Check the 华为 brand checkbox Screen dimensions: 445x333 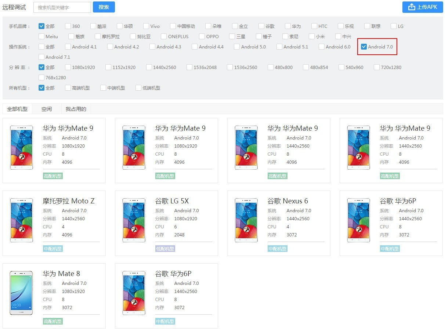click(288, 26)
